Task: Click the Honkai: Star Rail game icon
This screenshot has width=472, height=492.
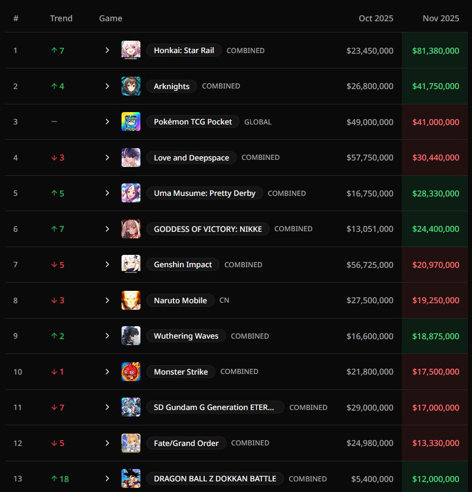Action: [131, 50]
